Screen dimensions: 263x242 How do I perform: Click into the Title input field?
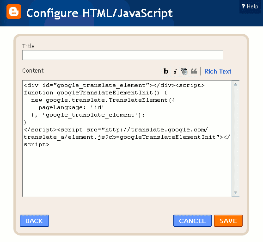coord(122,55)
